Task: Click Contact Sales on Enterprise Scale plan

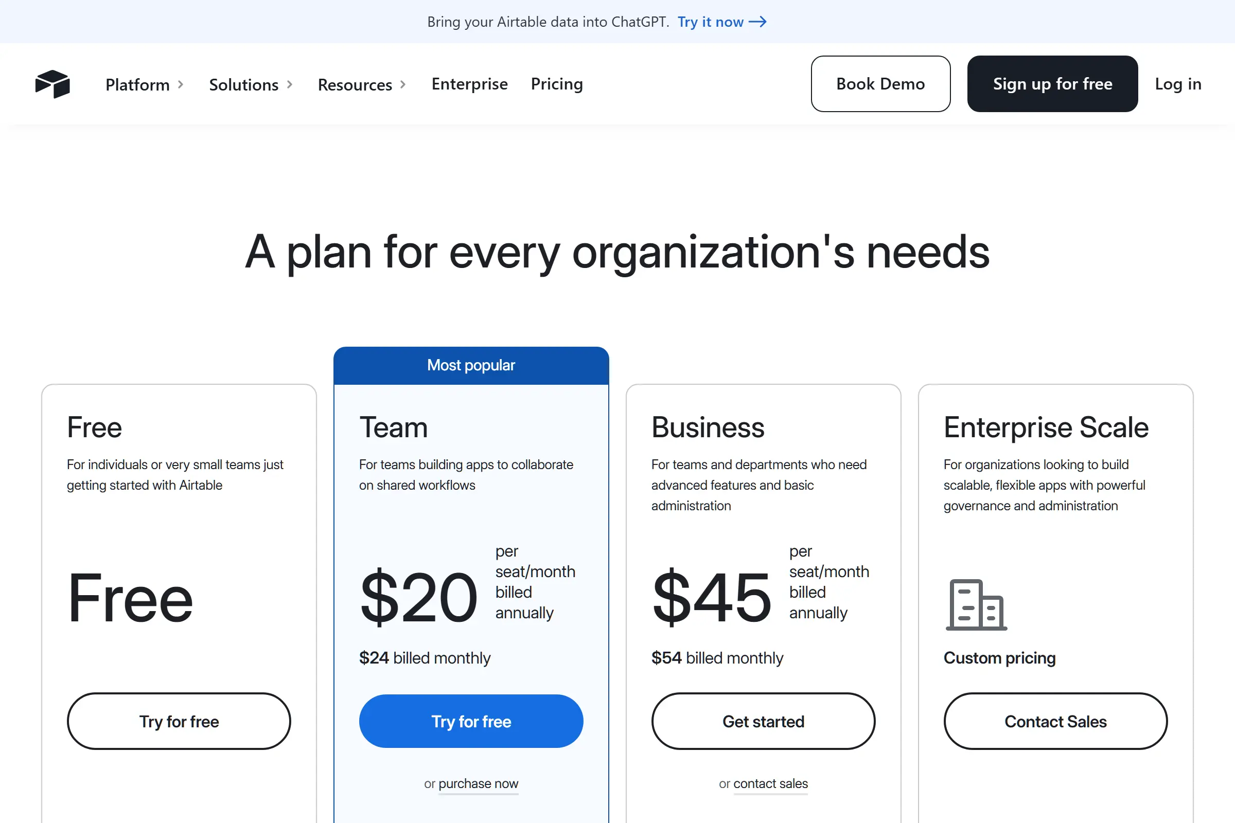Action: tap(1055, 721)
